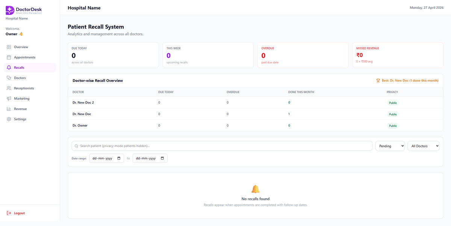Click Best: Dr. New Doc text
The height and width of the screenshot is (226, 451).
(410, 81)
